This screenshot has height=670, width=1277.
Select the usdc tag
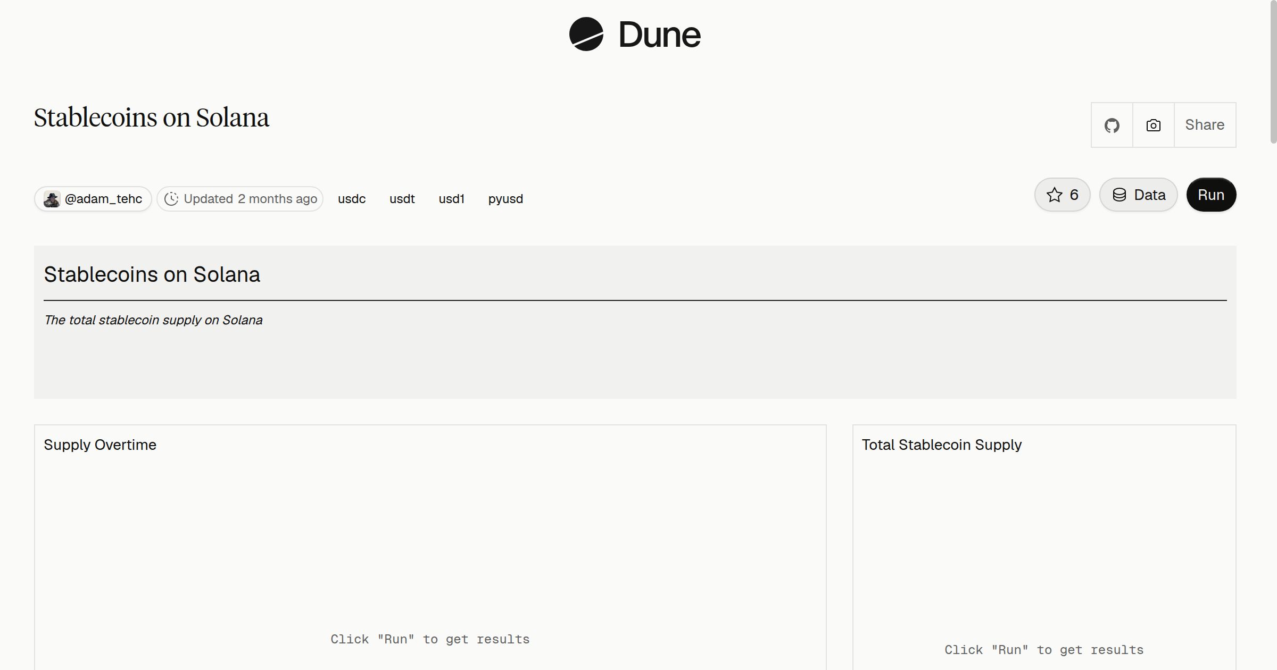[352, 199]
